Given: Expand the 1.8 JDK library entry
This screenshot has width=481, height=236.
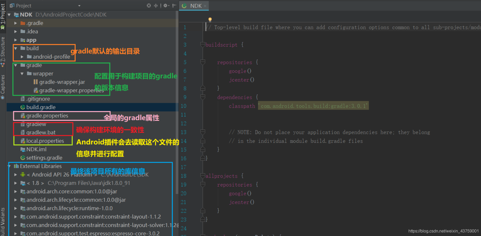Looking at the screenshot, I should click(16, 183).
